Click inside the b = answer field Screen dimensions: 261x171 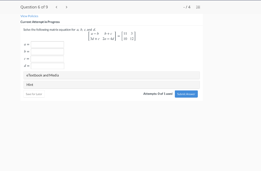tap(47, 51)
